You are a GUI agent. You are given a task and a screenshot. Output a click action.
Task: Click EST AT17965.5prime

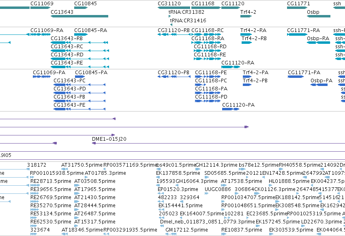tap(95, 189)
